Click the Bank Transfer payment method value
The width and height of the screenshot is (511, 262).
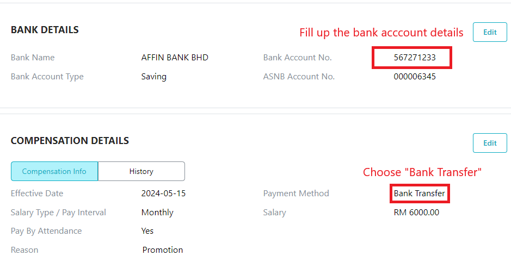(x=419, y=194)
